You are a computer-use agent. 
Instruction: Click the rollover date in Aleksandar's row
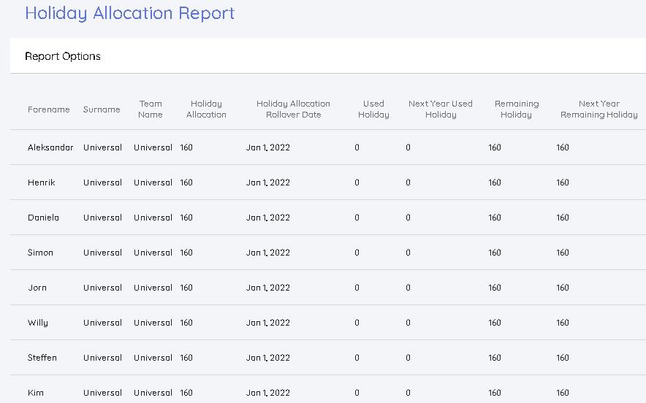268,147
